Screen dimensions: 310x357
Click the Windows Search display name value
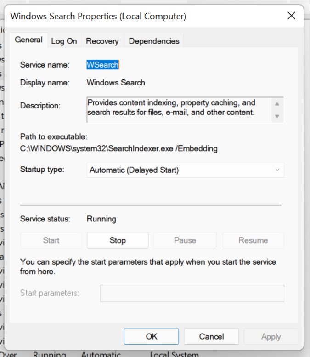pyautogui.click(x=116, y=82)
